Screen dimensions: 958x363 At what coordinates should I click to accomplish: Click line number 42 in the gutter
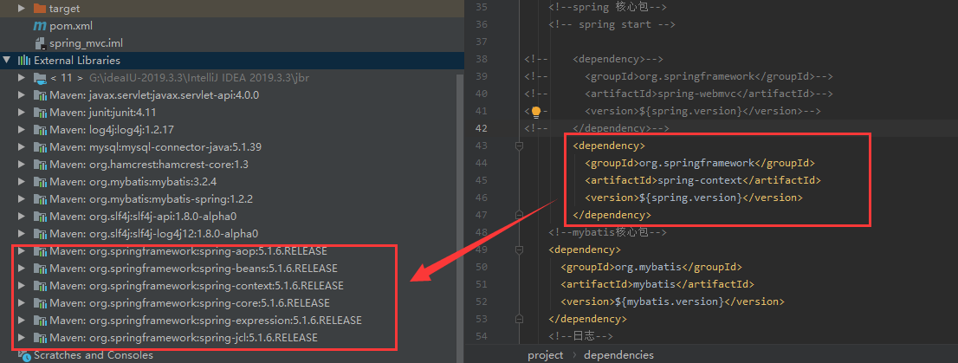pyautogui.click(x=482, y=128)
